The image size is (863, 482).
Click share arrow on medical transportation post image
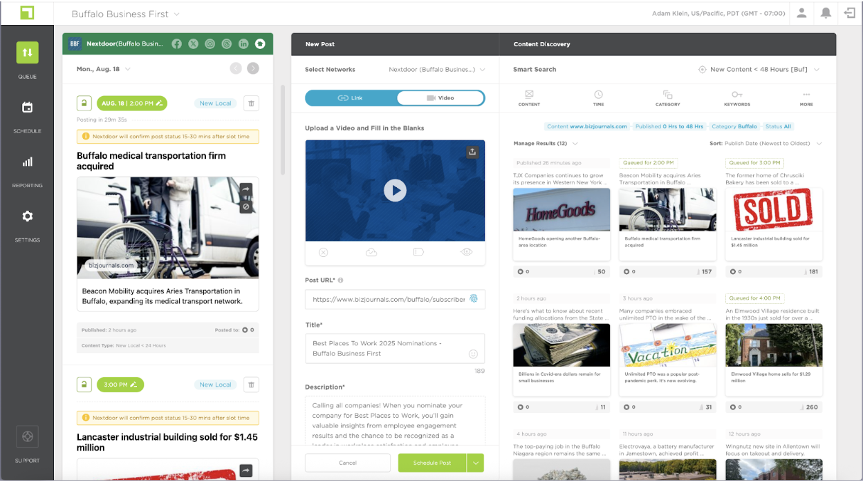point(246,189)
